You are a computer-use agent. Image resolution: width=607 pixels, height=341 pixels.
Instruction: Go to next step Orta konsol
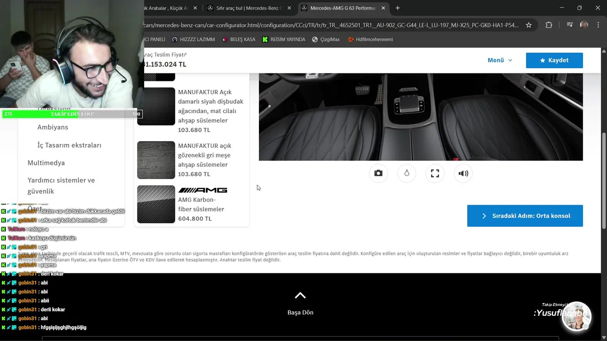(525, 215)
